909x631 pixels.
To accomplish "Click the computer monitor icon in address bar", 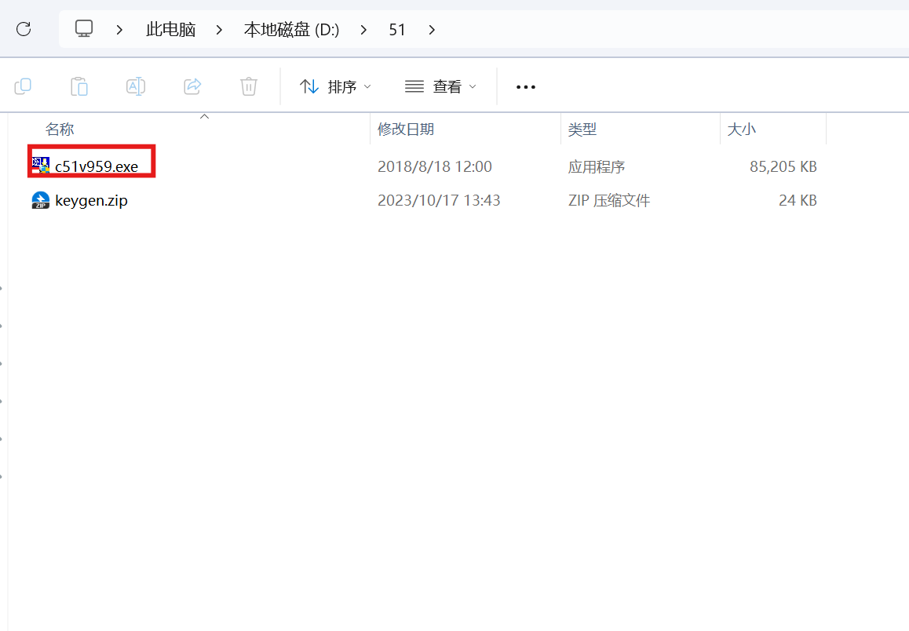I will 84,28.
